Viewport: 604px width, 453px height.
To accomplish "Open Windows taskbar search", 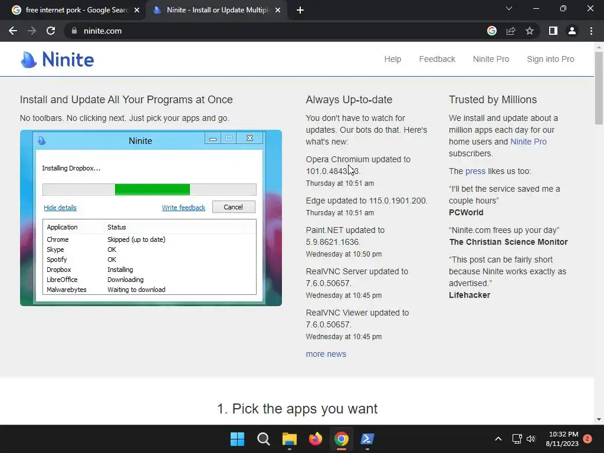I will pyautogui.click(x=264, y=439).
